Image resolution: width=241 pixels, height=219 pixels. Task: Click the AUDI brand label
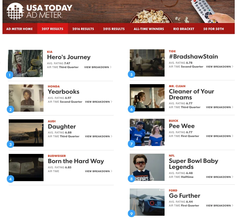(x=52, y=121)
